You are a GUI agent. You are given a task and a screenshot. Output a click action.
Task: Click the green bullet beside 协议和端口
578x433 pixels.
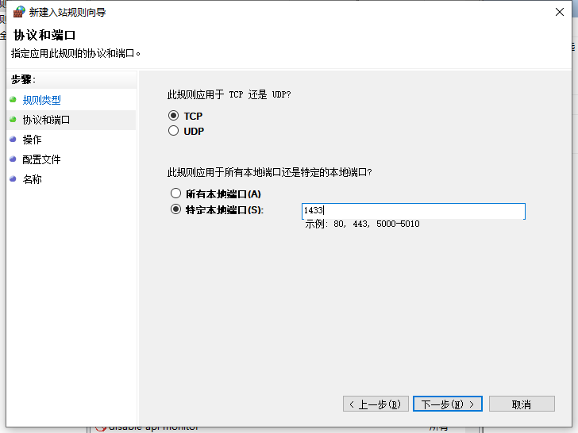tap(13, 120)
